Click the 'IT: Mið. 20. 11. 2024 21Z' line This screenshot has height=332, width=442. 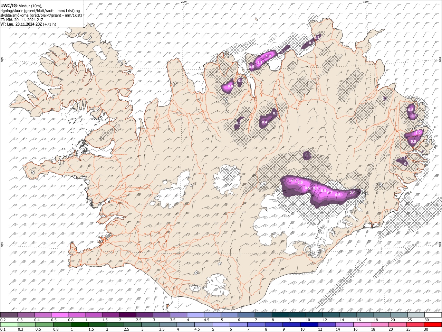click(22, 20)
